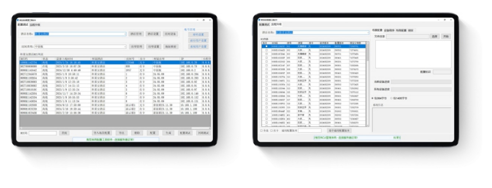Viewport: 492px width, 188px height.
Task: Tick the 全选 checkbox
Action: [261, 131]
